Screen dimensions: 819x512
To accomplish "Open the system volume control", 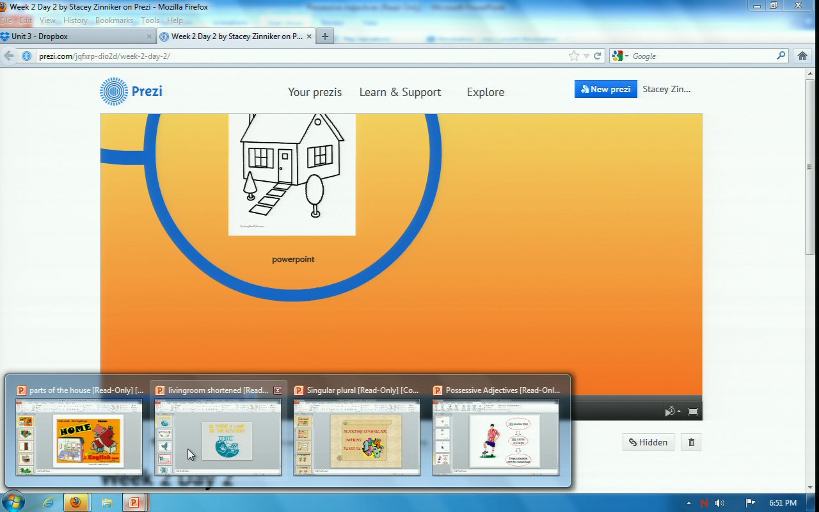I will (720, 503).
